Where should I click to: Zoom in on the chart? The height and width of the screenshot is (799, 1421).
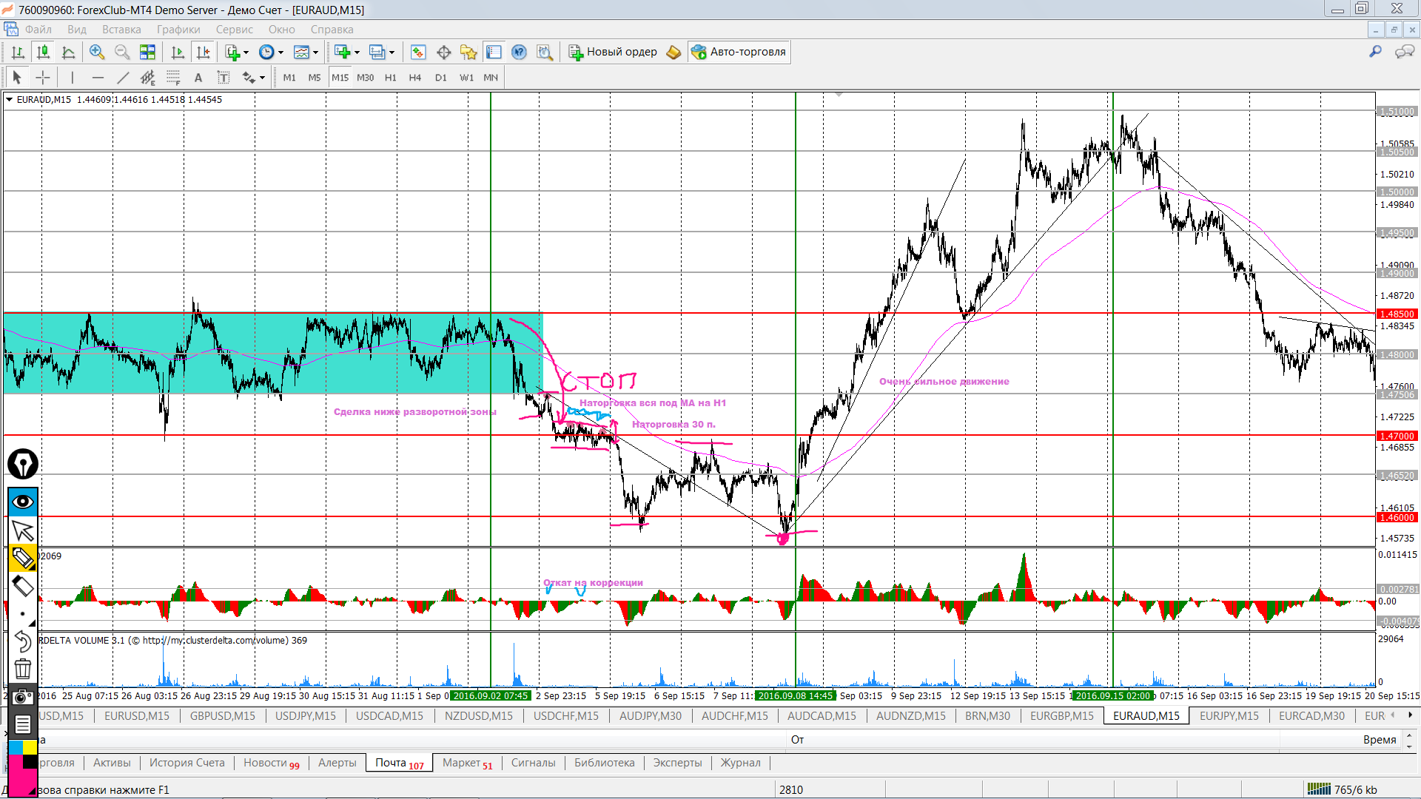point(97,52)
